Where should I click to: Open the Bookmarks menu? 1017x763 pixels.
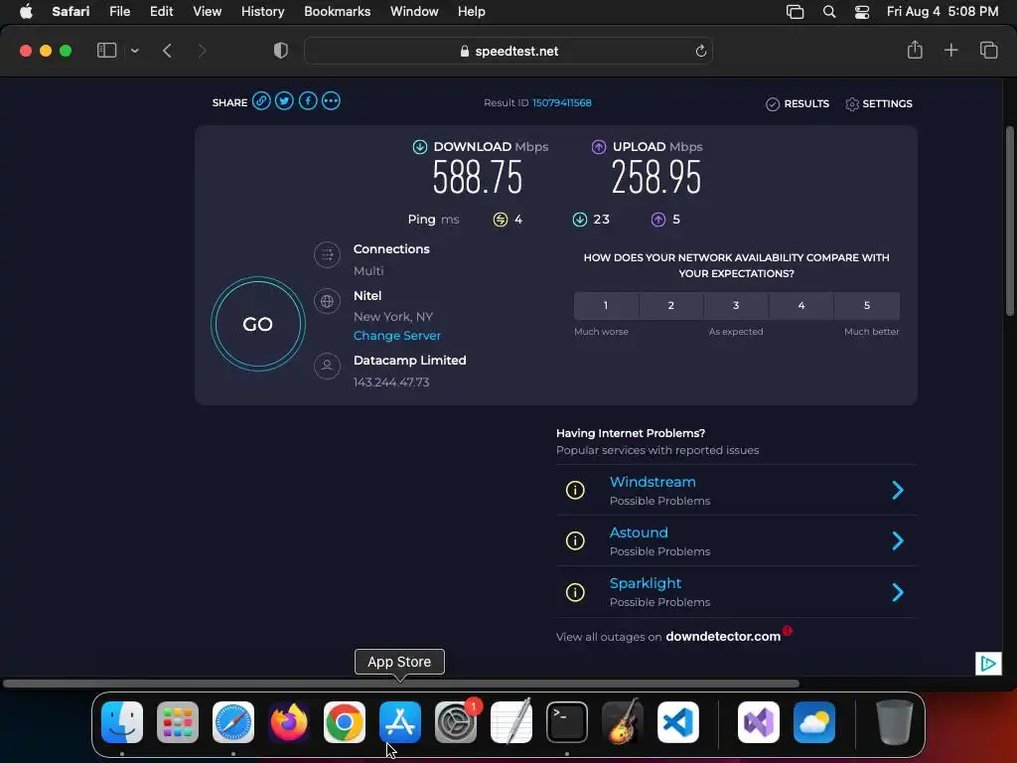click(x=338, y=11)
